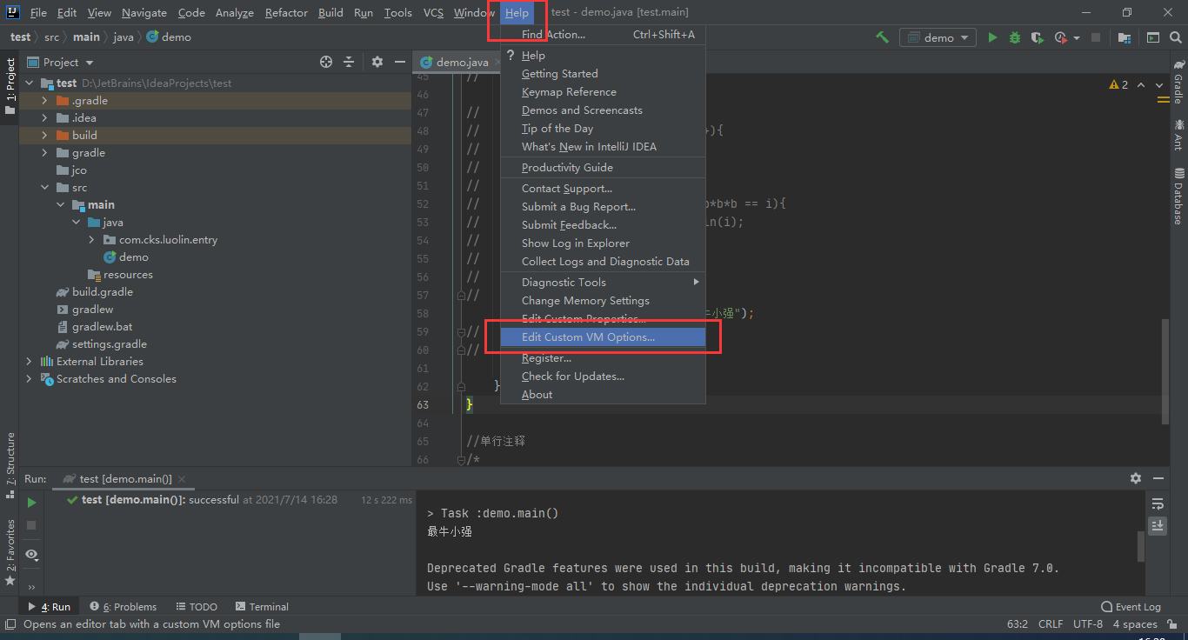Open Project panel gear settings
This screenshot has width=1188, height=640.
377,62
